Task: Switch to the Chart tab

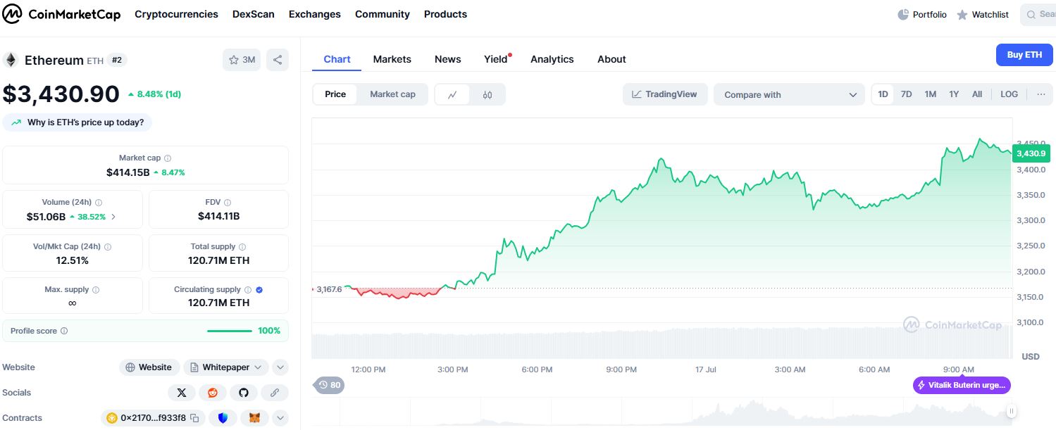Action: [x=337, y=59]
